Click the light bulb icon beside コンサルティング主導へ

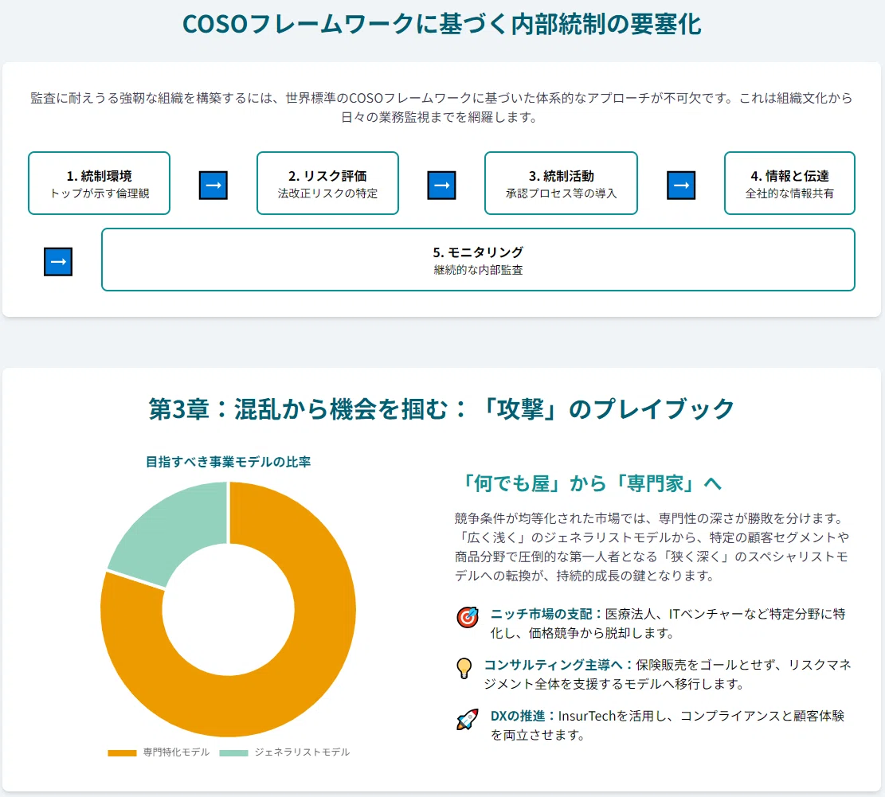pyautogui.click(x=464, y=668)
